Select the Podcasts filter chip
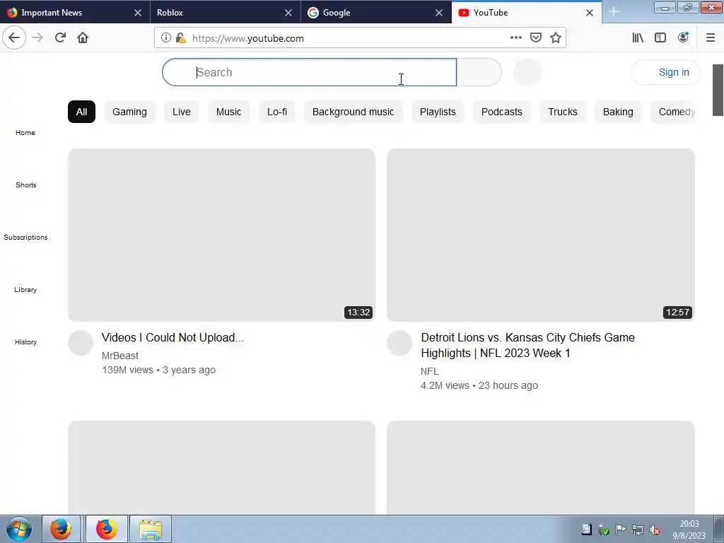Viewport: 724px width, 543px height. [502, 112]
